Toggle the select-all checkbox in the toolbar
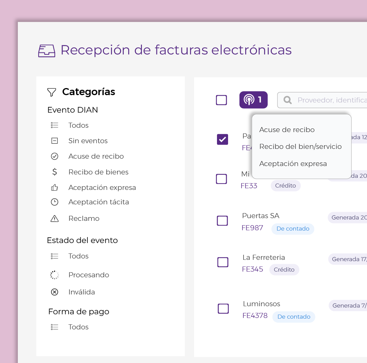The height and width of the screenshot is (363, 367). click(x=221, y=100)
